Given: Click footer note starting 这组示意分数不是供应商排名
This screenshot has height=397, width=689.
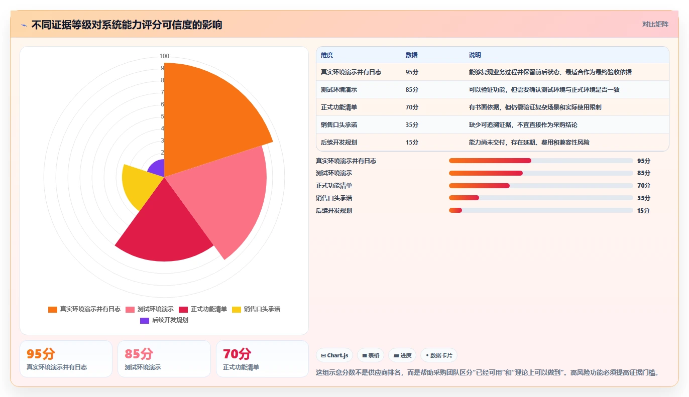Looking at the screenshot, I should click(x=487, y=372).
